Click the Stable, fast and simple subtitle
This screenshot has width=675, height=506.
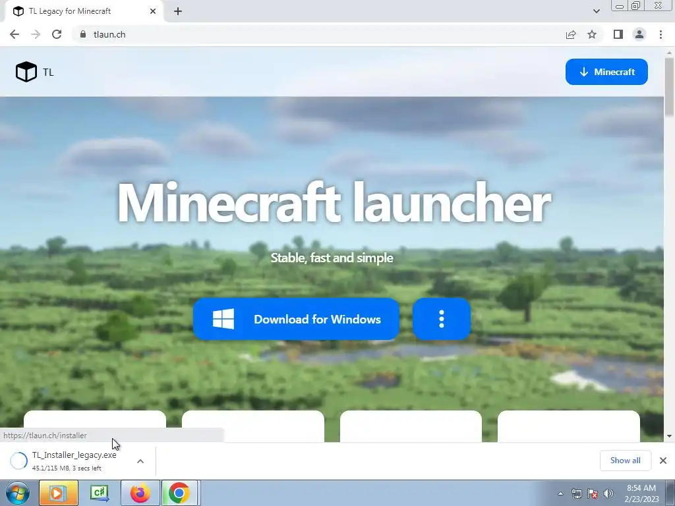(x=332, y=258)
